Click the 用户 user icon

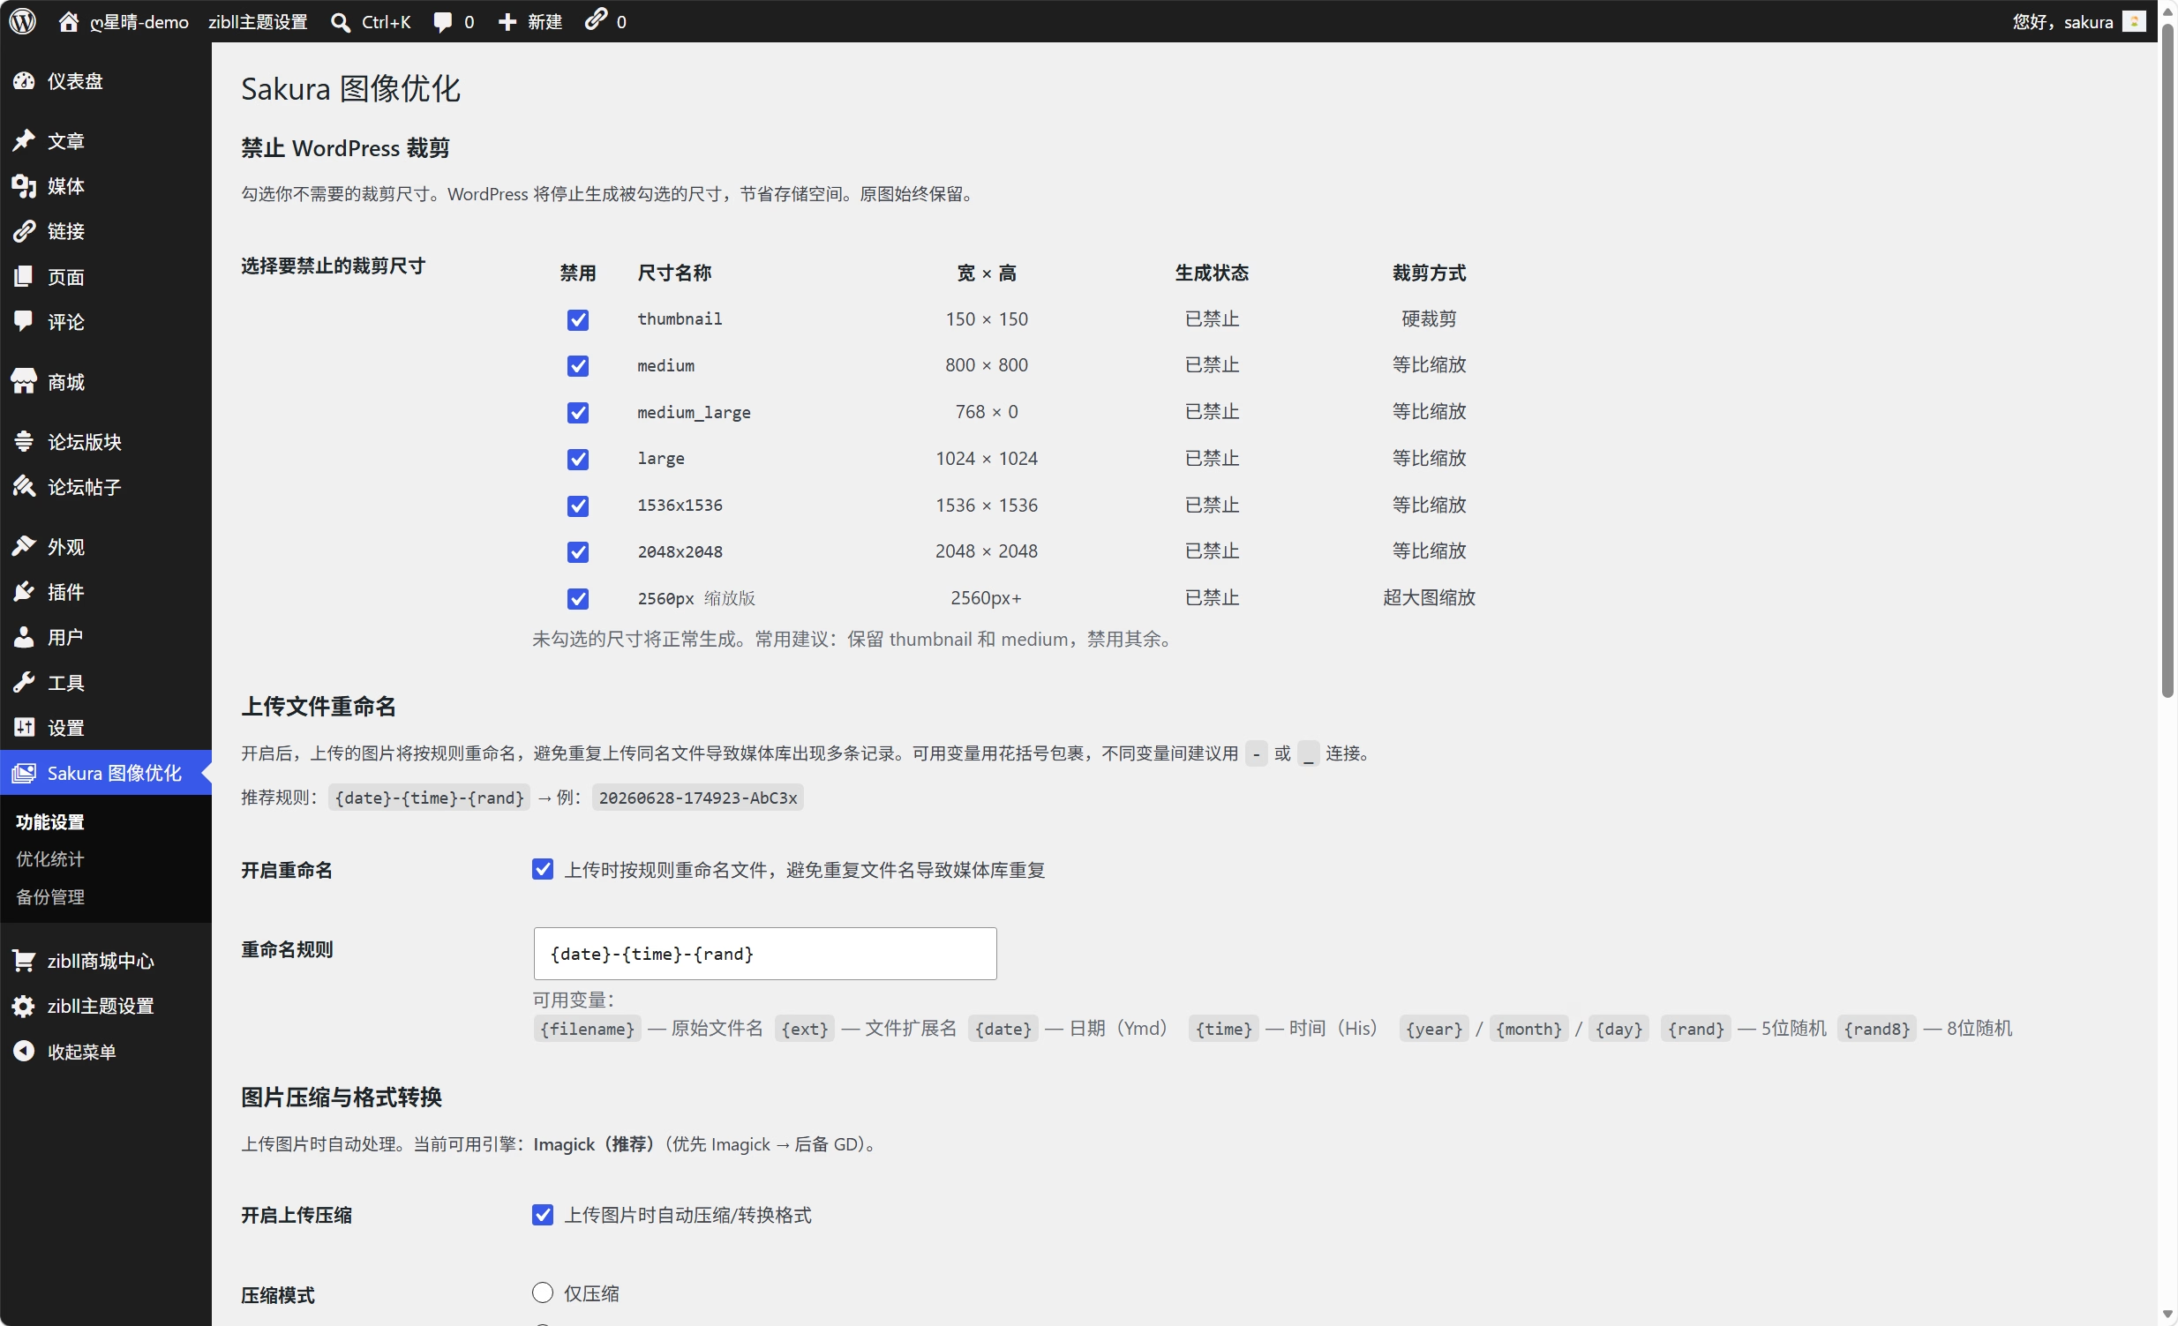pos(24,637)
